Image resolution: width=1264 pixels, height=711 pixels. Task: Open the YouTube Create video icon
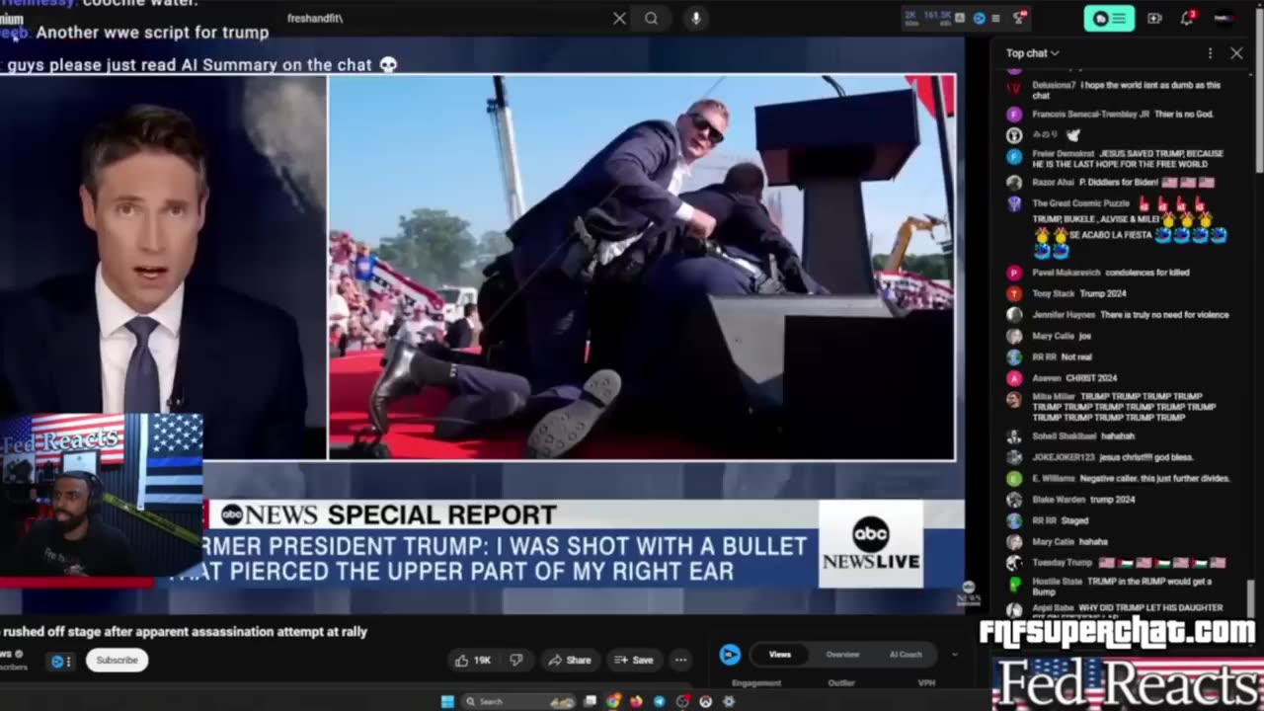pyautogui.click(x=1154, y=18)
